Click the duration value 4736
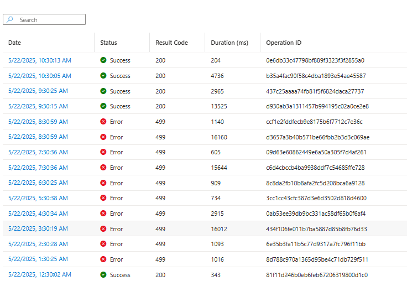Screen dimensions: 407x281 [217, 76]
